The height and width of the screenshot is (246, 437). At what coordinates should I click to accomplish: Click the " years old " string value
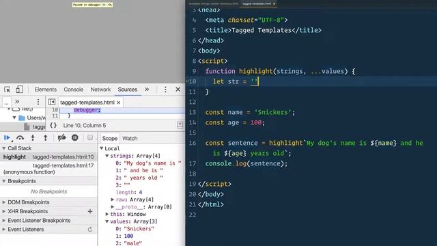[x=143, y=178]
